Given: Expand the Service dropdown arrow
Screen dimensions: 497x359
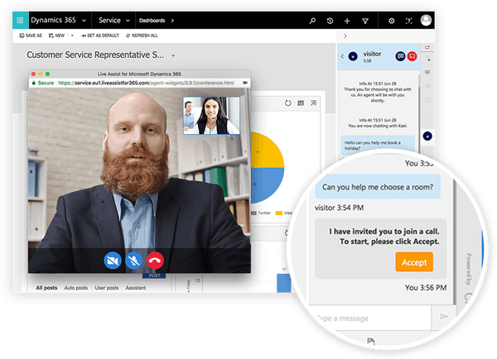Looking at the screenshot, I should coord(128,21).
